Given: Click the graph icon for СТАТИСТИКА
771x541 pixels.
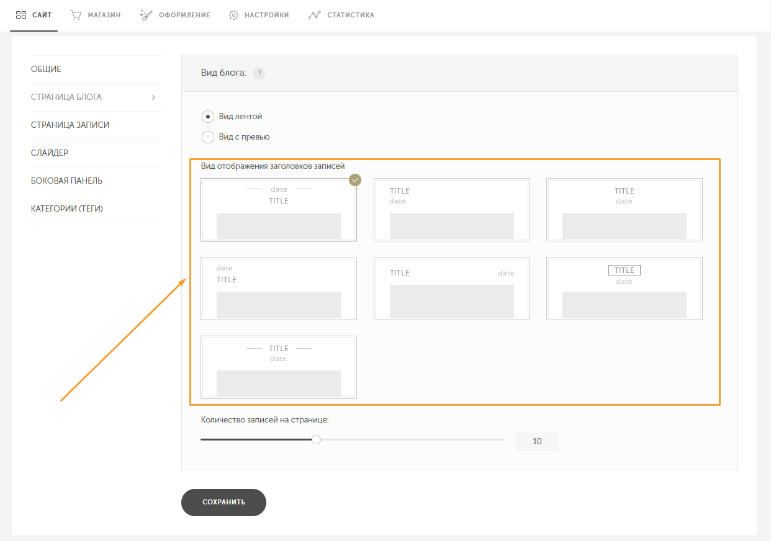Looking at the screenshot, I should point(314,15).
